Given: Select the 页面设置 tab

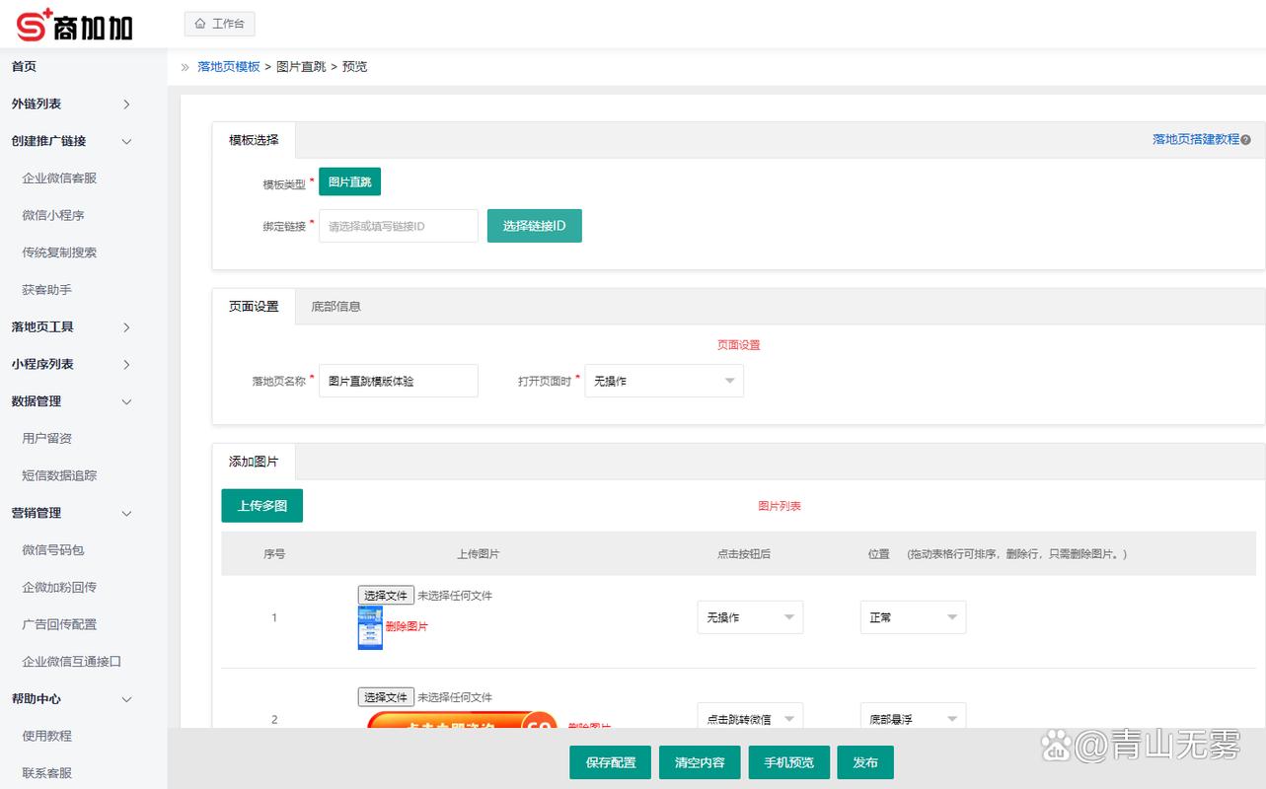Looking at the screenshot, I should pos(254,307).
